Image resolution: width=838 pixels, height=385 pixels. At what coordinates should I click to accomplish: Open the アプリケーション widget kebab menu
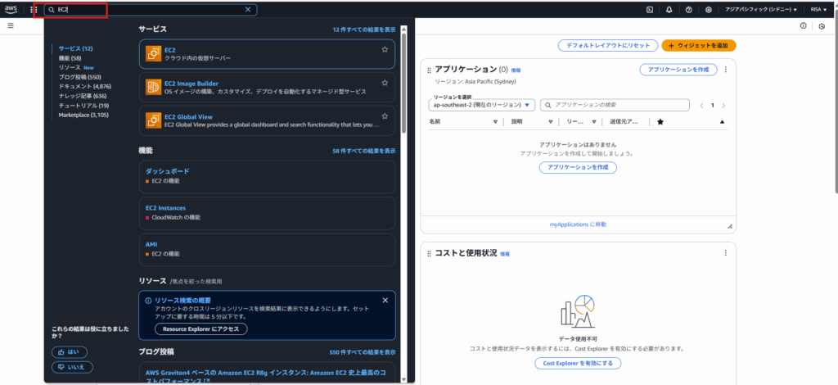tap(725, 70)
